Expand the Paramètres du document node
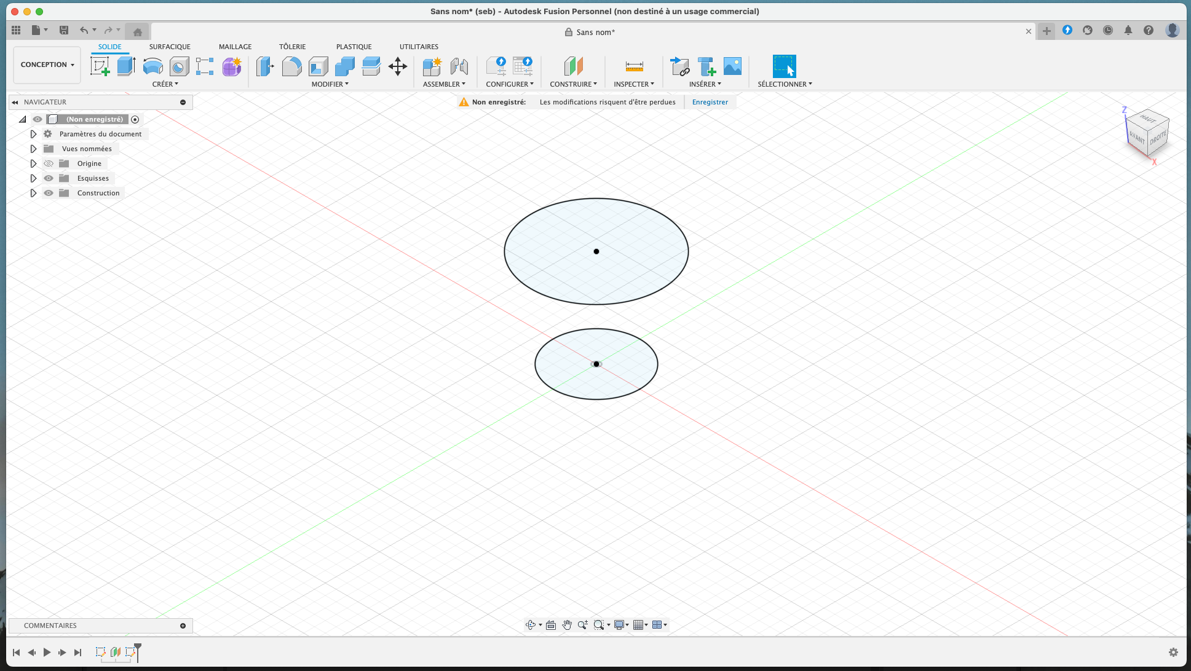The width and height of the screenshot is (1191, 671). click(33, 134)
